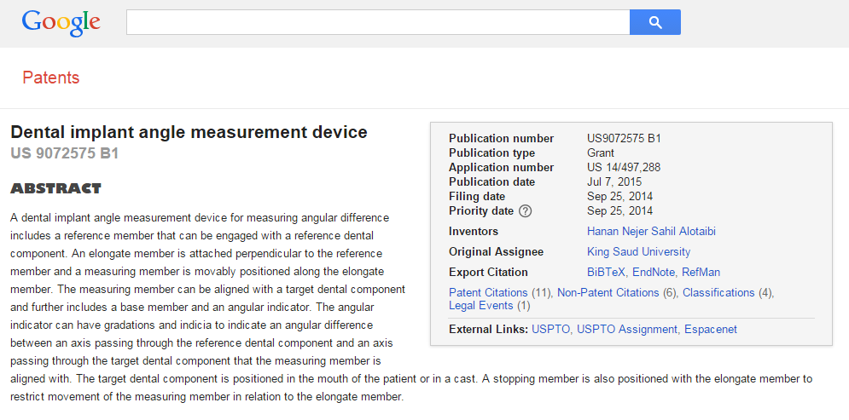Click the Filing date label
849x420 pixels.
coord(477,197)
